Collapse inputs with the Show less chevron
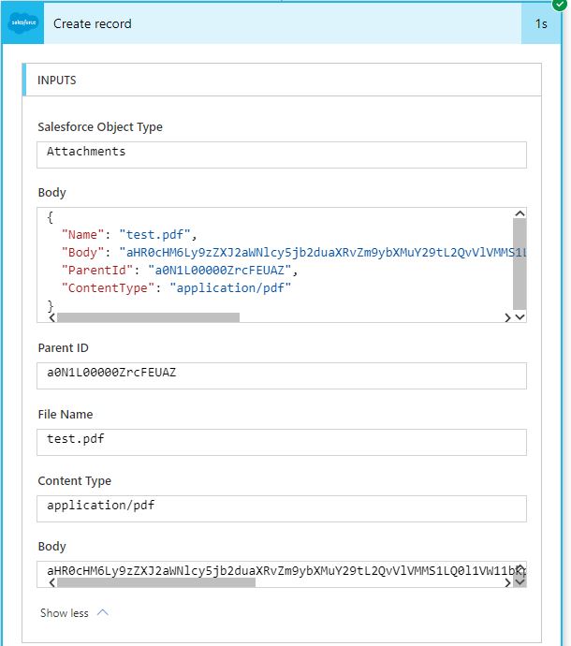This screenshot has height=646, width=571. click(103, 613)
